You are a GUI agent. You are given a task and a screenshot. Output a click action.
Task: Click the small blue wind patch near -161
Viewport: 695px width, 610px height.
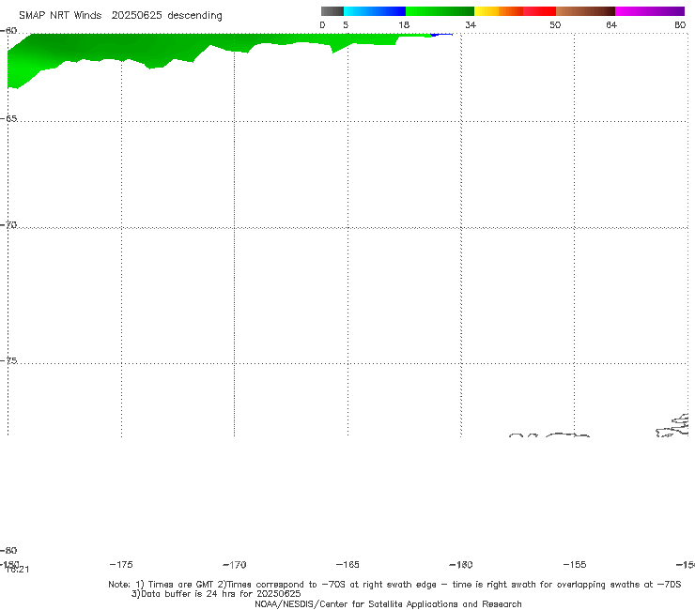441,34
